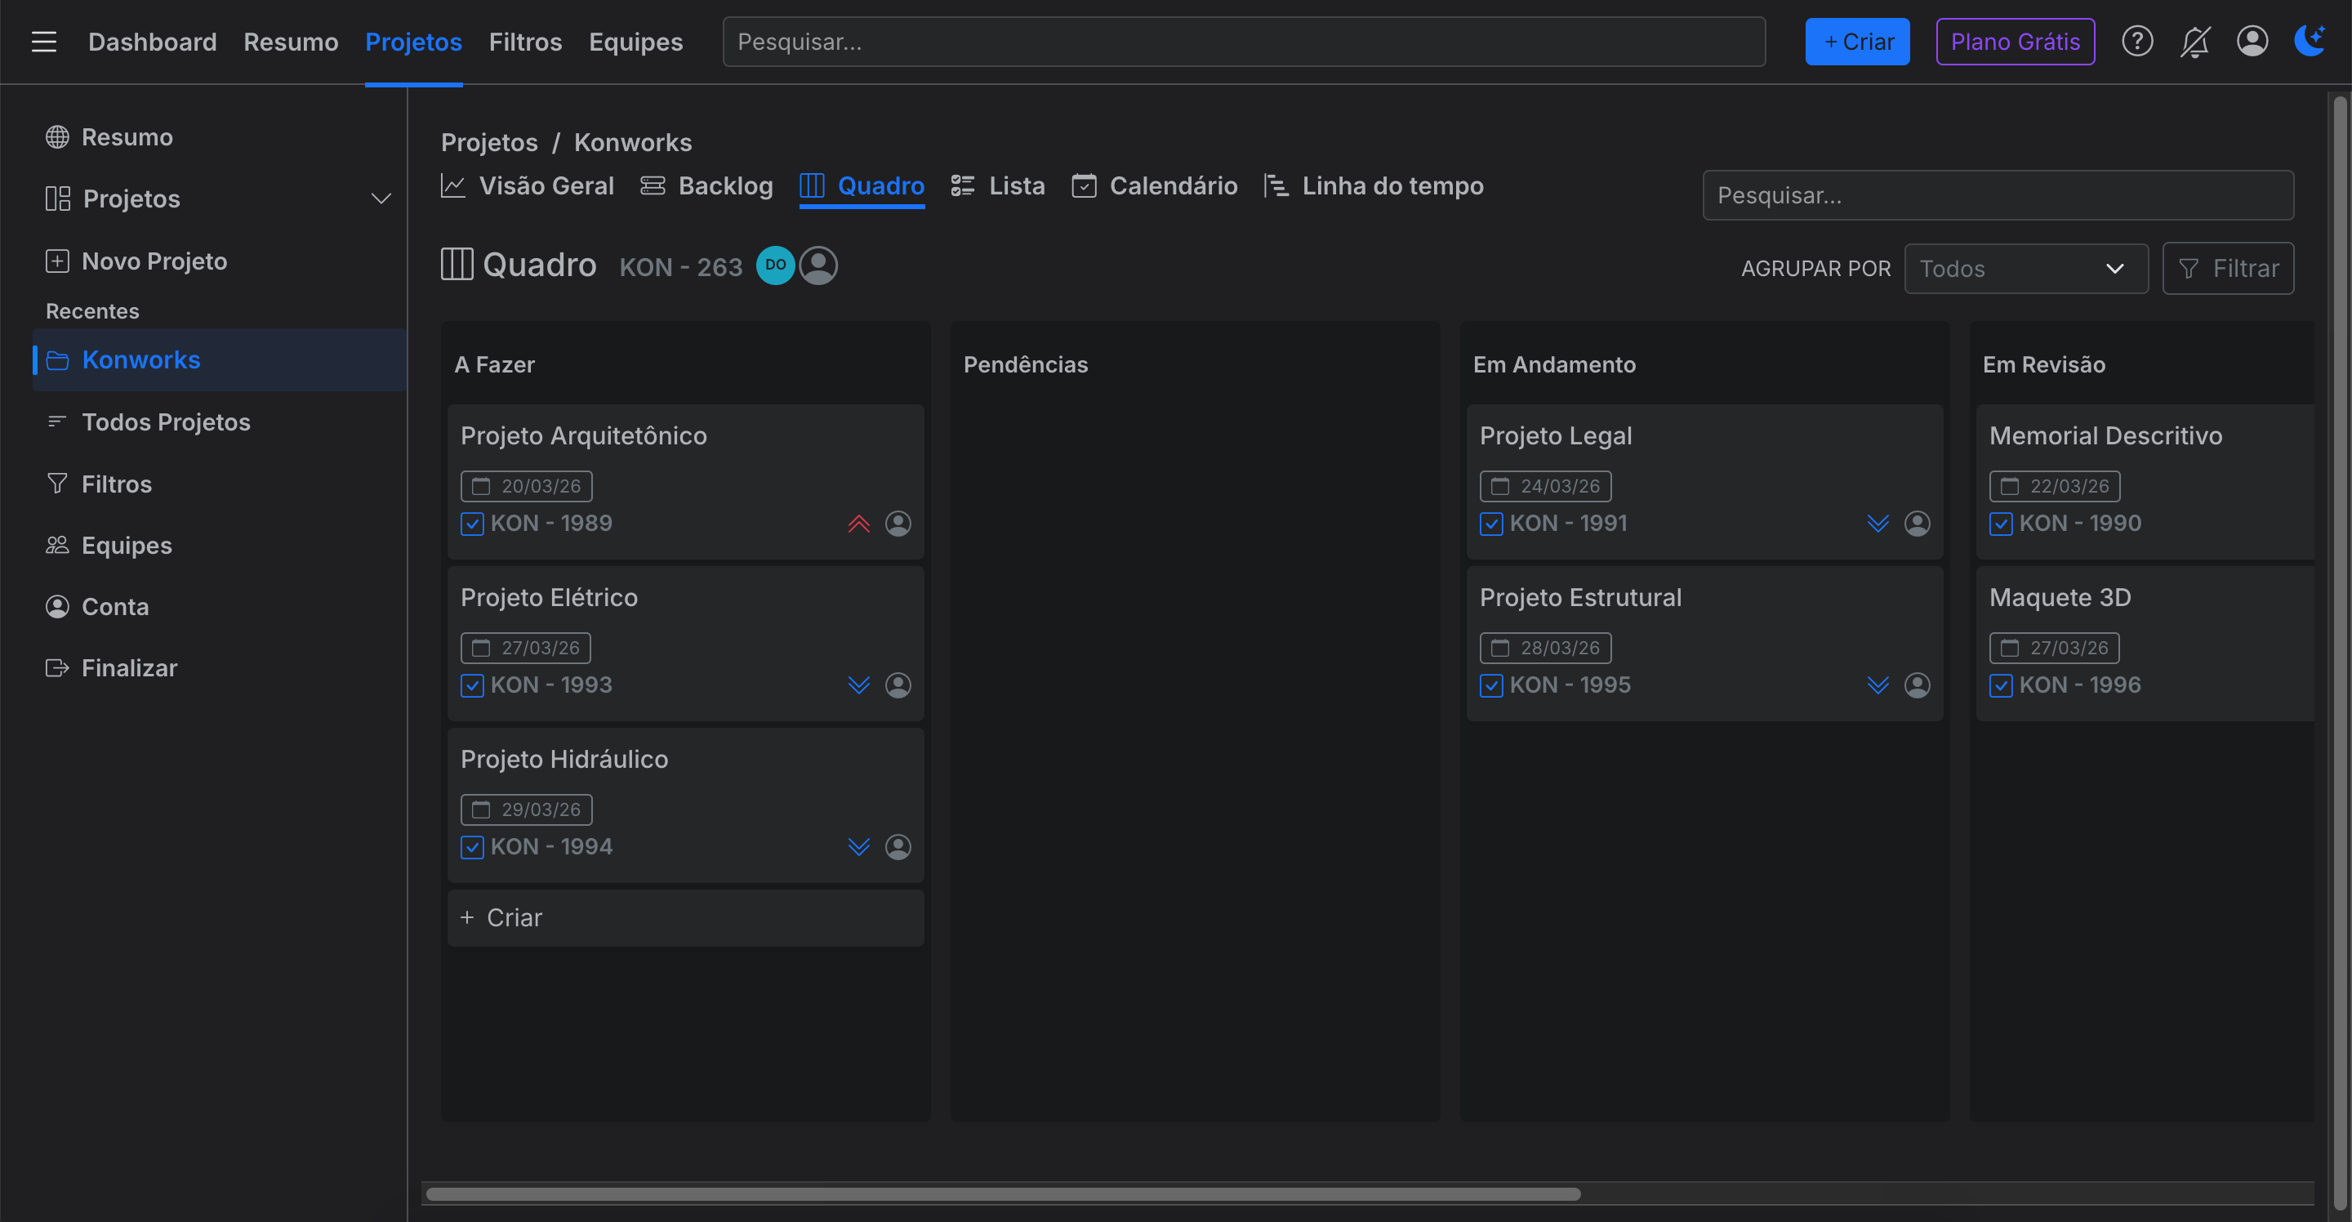2352x1222 pixels.
Task: Click the red high-priority icon on KON-1989
Action: (x=858, y=524)
